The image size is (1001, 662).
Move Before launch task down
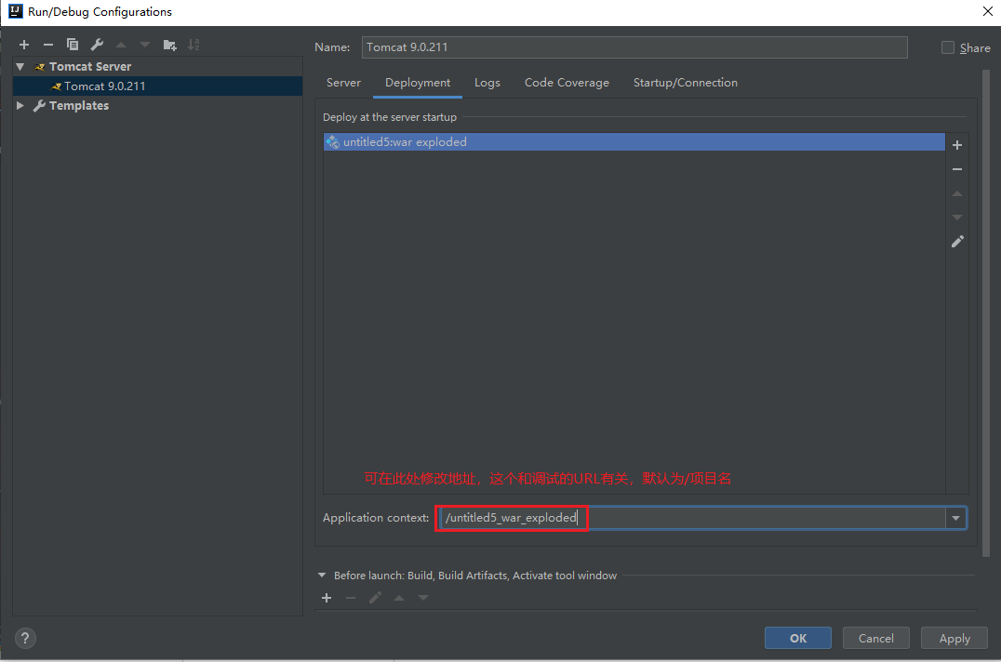coord(423,598)
